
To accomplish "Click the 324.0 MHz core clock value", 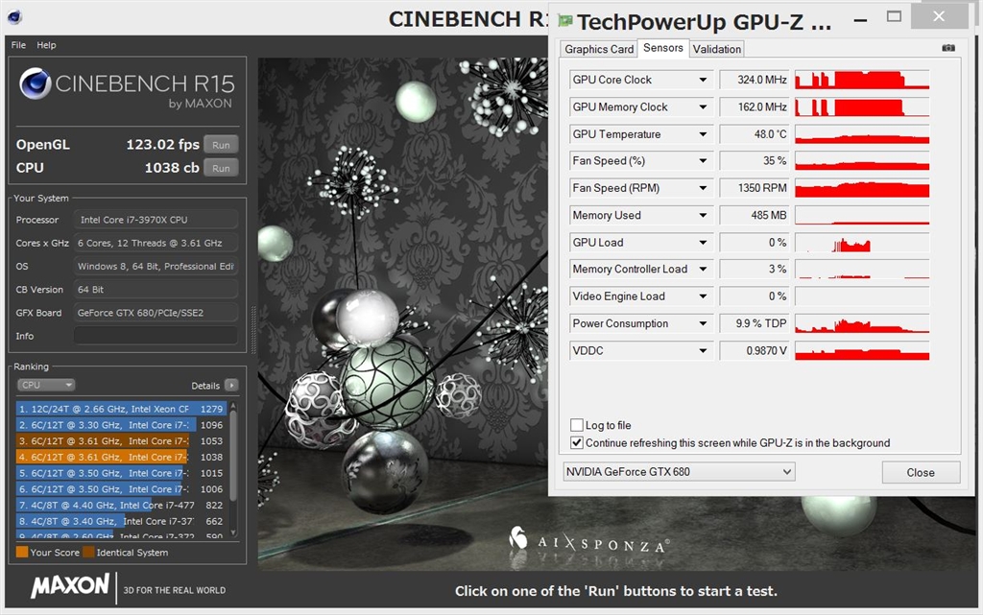I will coord(755,81).
